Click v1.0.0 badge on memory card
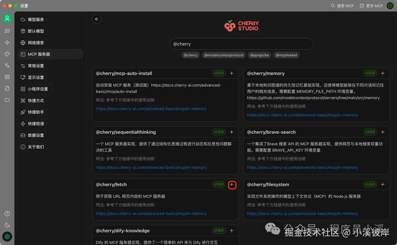Viewport: 397px width, 245px height. [x=370, y=73]
